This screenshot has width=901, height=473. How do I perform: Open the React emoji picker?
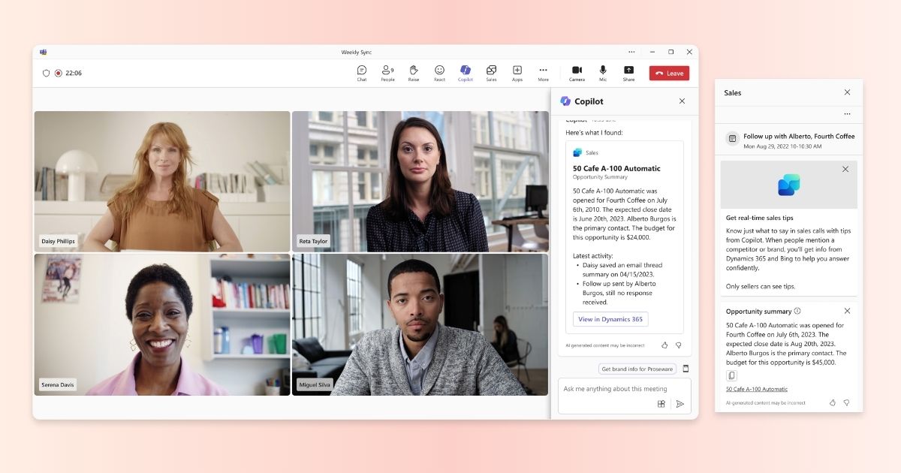439,73
